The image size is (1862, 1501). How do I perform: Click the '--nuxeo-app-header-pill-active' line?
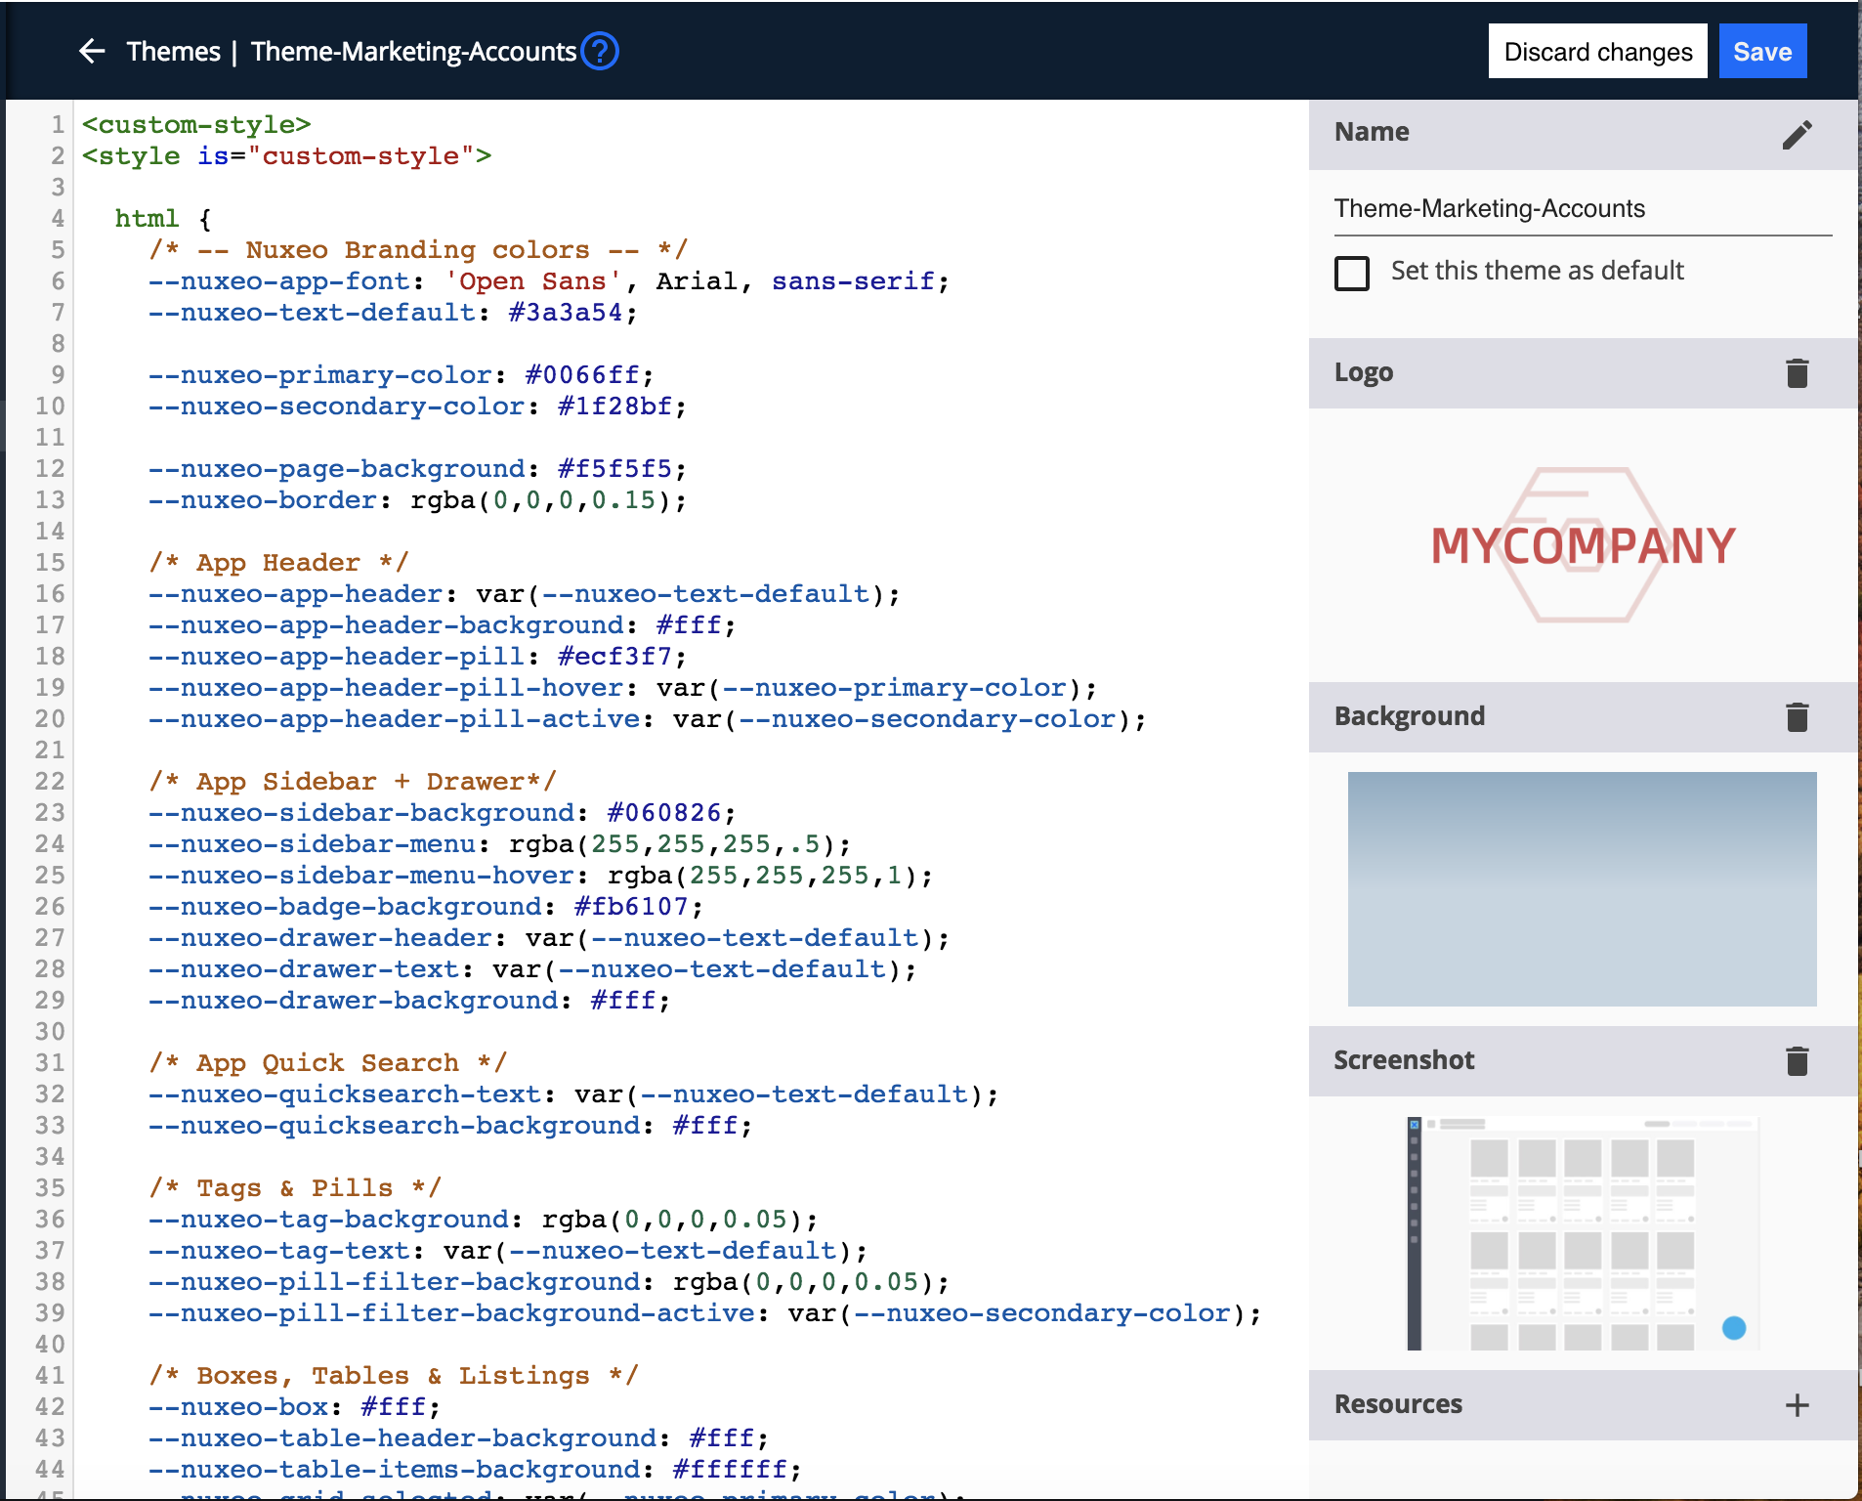coord(647,719)
